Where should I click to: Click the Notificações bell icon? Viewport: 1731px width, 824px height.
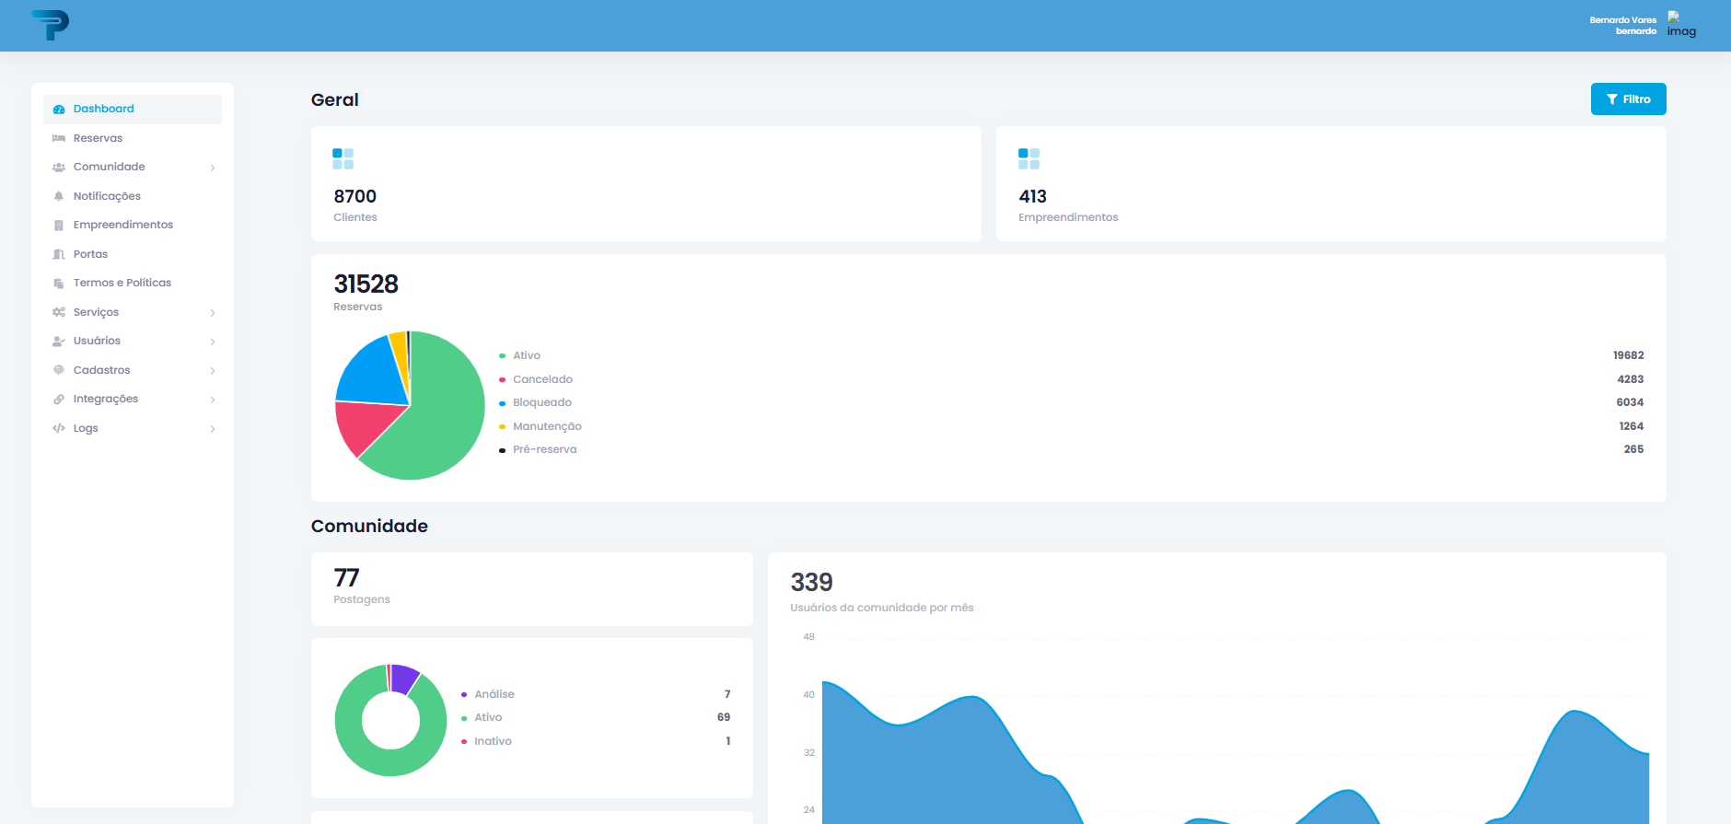[x=59, y=196]
